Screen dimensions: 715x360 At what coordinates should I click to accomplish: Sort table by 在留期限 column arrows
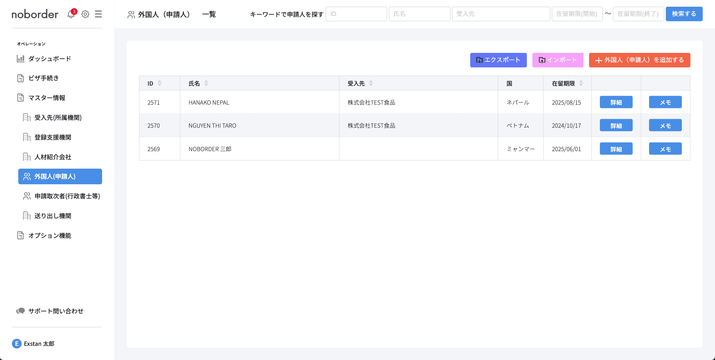[x=581, y=83]
